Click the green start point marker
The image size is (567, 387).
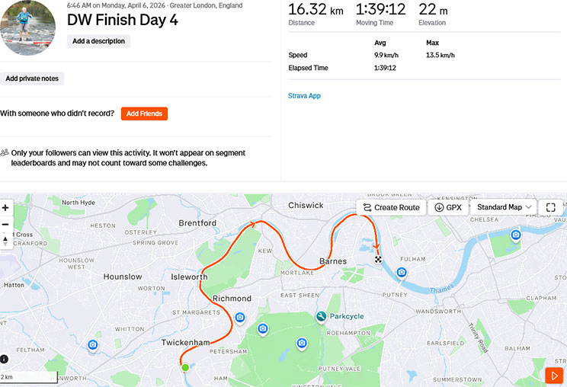(x=185, y=368)
